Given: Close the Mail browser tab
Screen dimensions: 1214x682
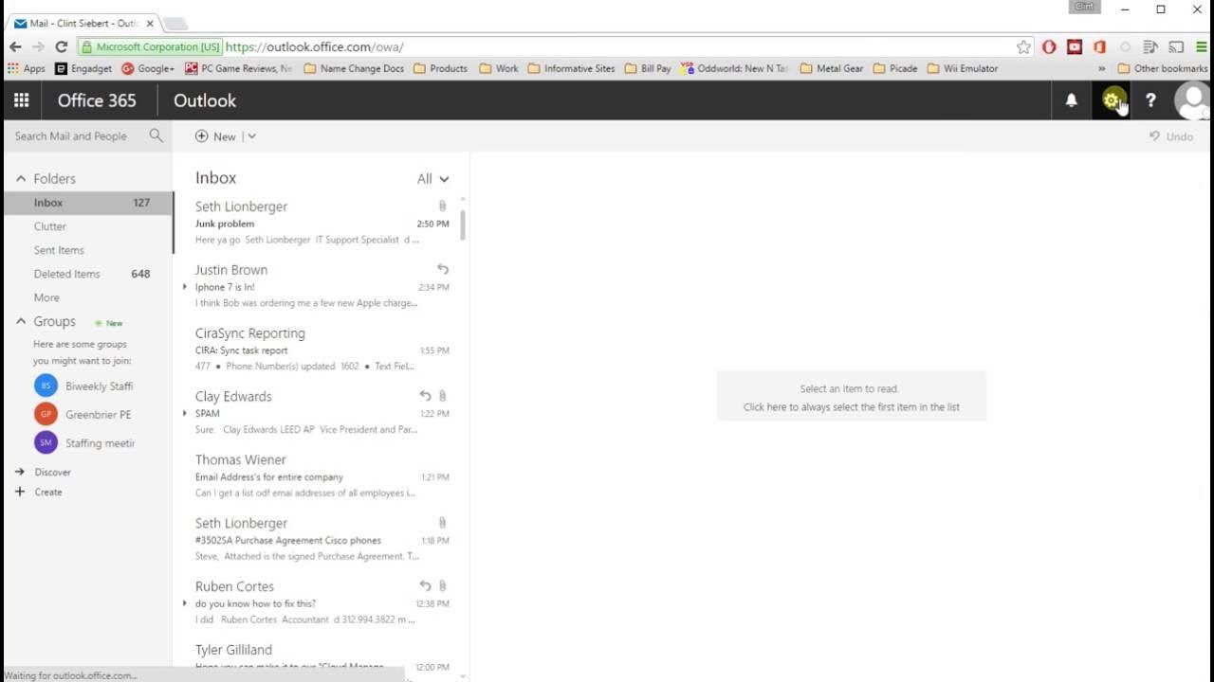Looking at the screenshot, I should (150, 23).
